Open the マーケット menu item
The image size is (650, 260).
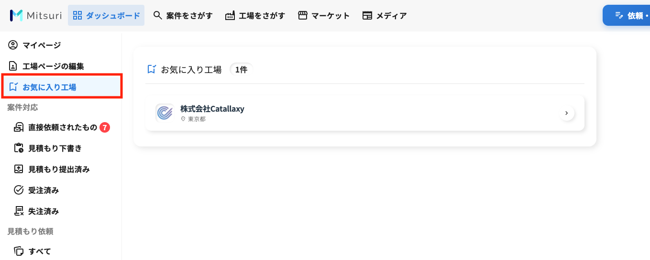click(324, 15)
